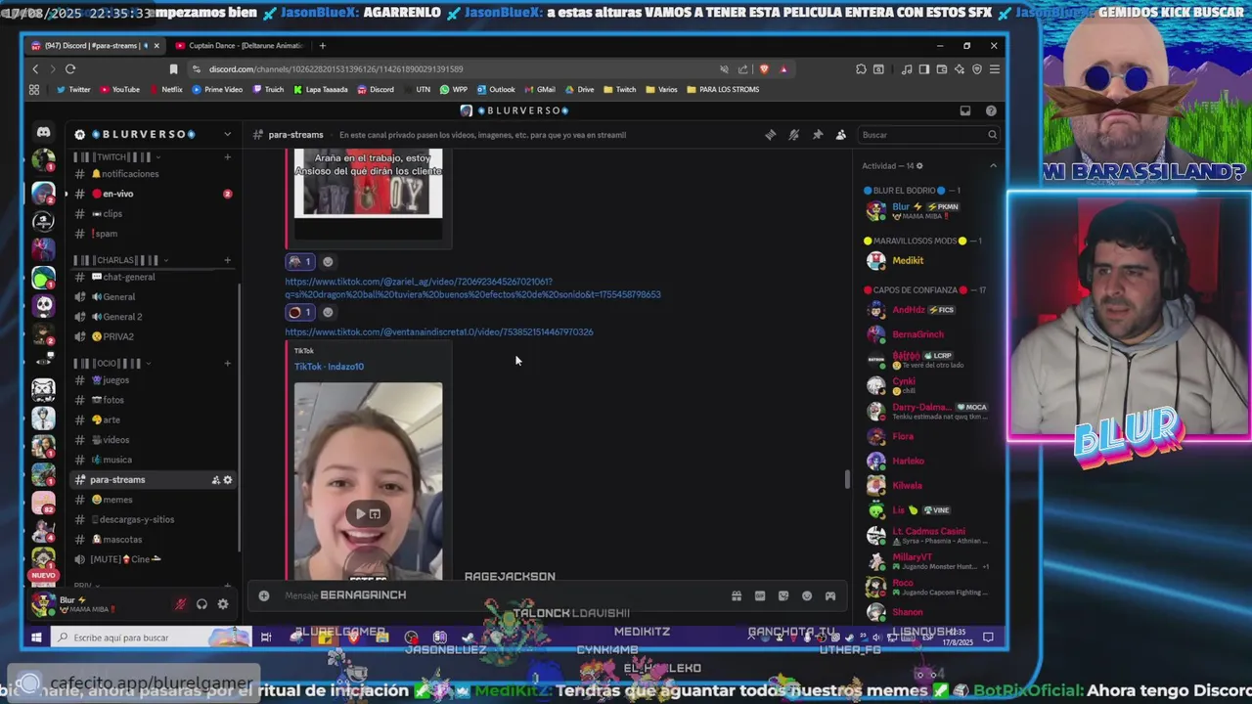Open the activities game controller icon
Viewport: 1252px width, 704px height.
click(830, 595)
